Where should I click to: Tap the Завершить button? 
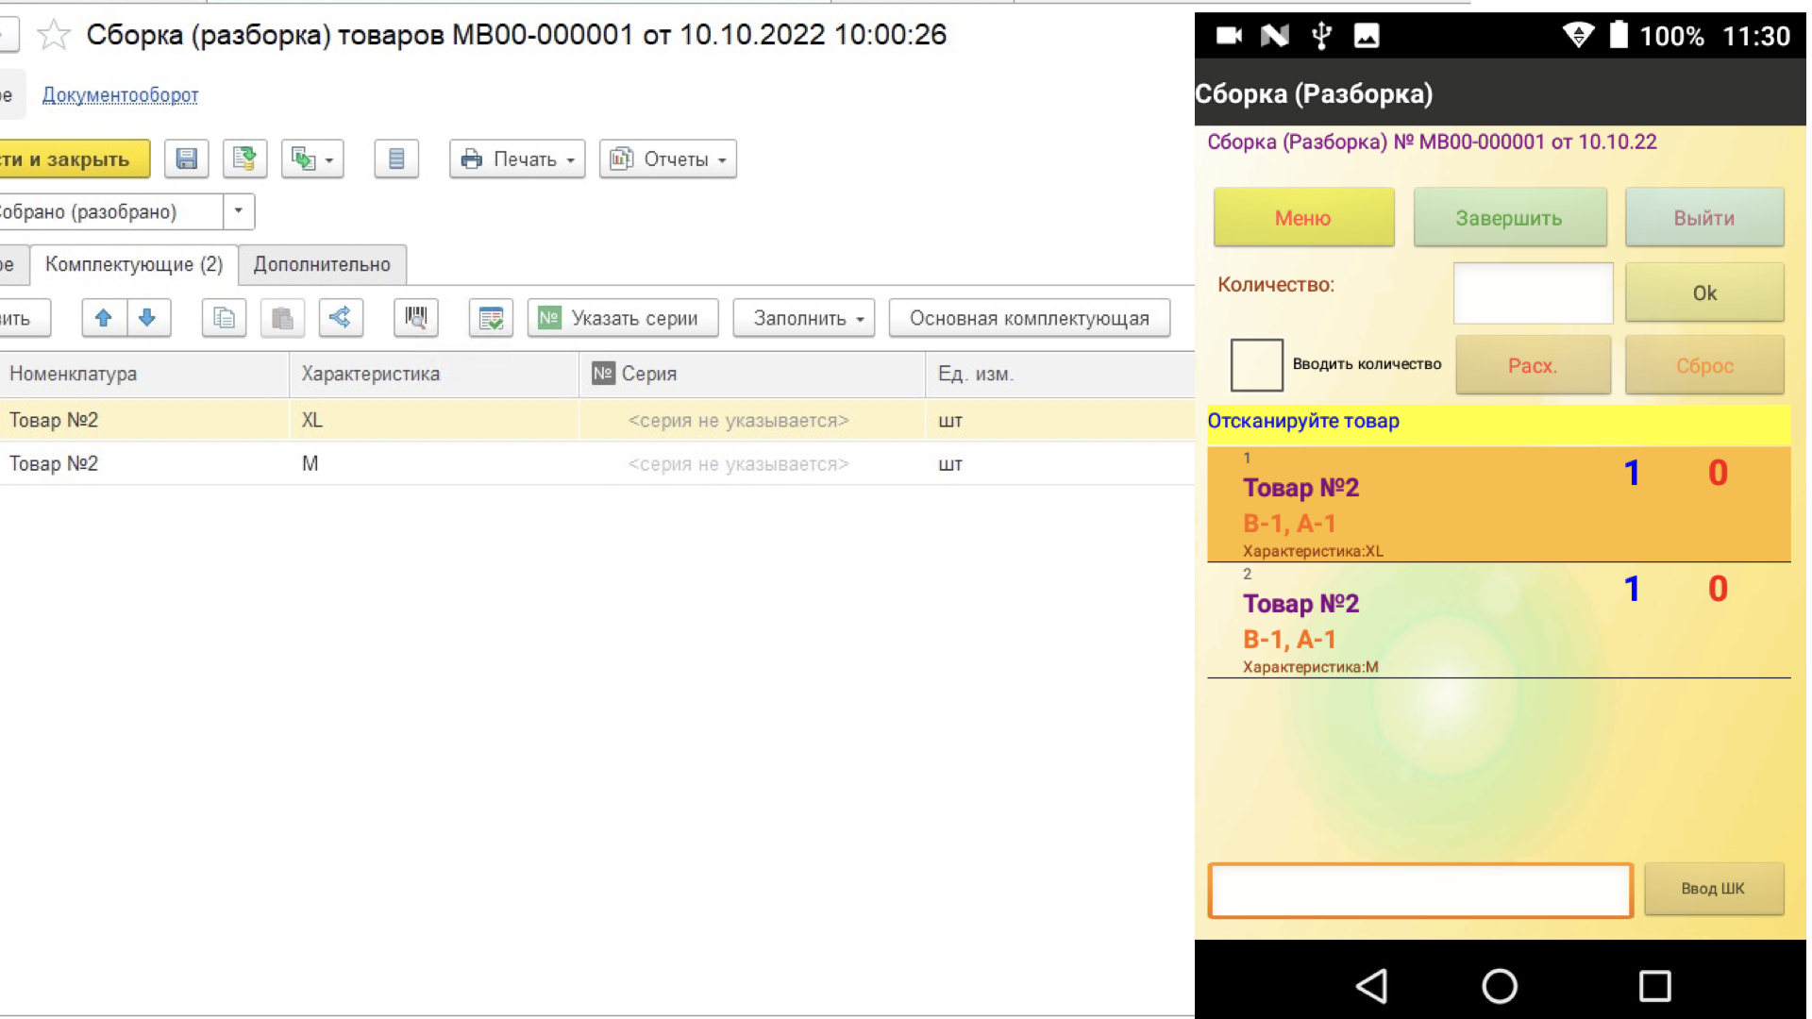tap(1510, 218)
